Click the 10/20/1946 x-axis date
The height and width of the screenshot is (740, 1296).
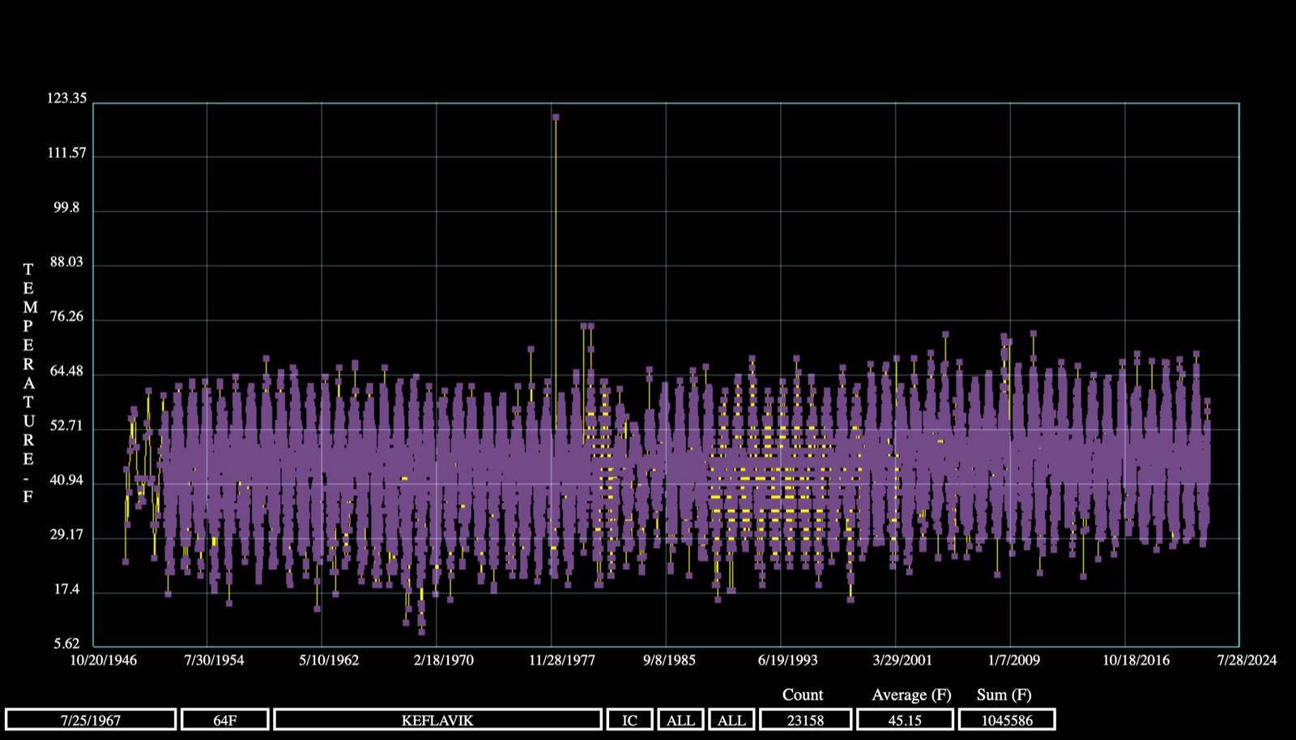(x=103, y=660)
